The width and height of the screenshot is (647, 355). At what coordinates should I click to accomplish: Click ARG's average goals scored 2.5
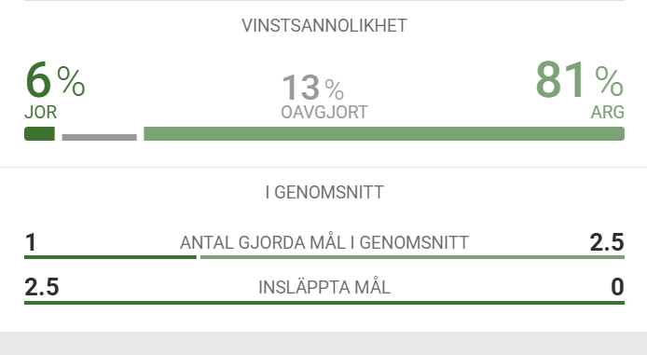click(607, 242)
